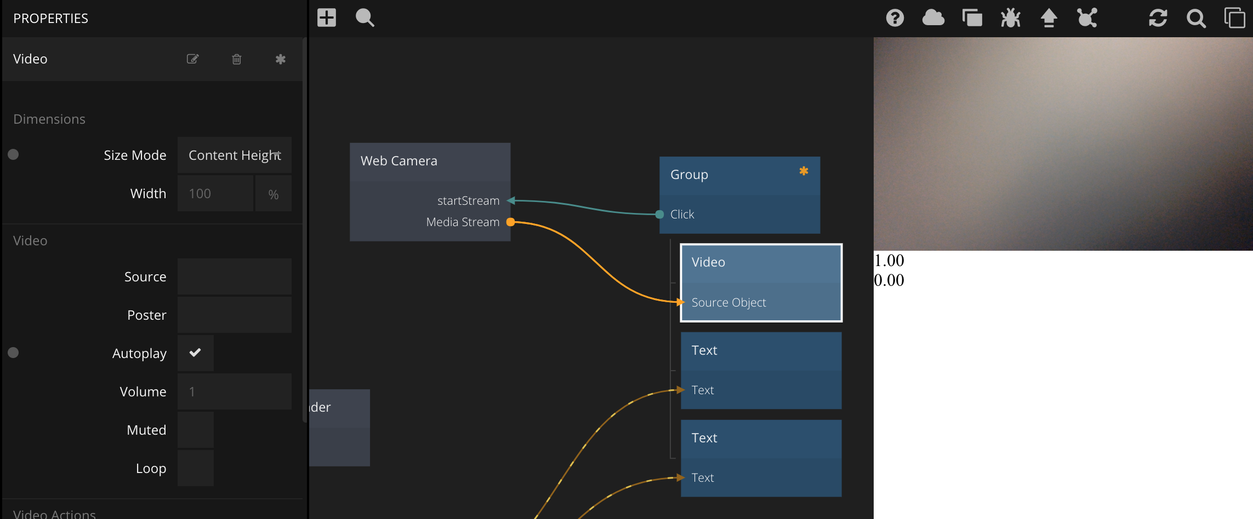1253x519 pixels.
Task: Enable the Loop checkbox
Action: (196, 468)
